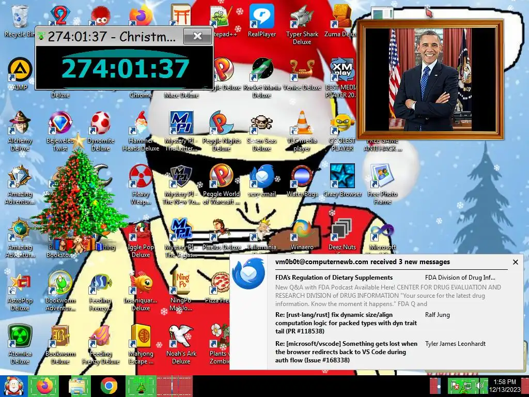Open Microsoft Visual Studio desktop shortcut
The height and width of the screenshot is (397, 529).
tap(382, 236)
